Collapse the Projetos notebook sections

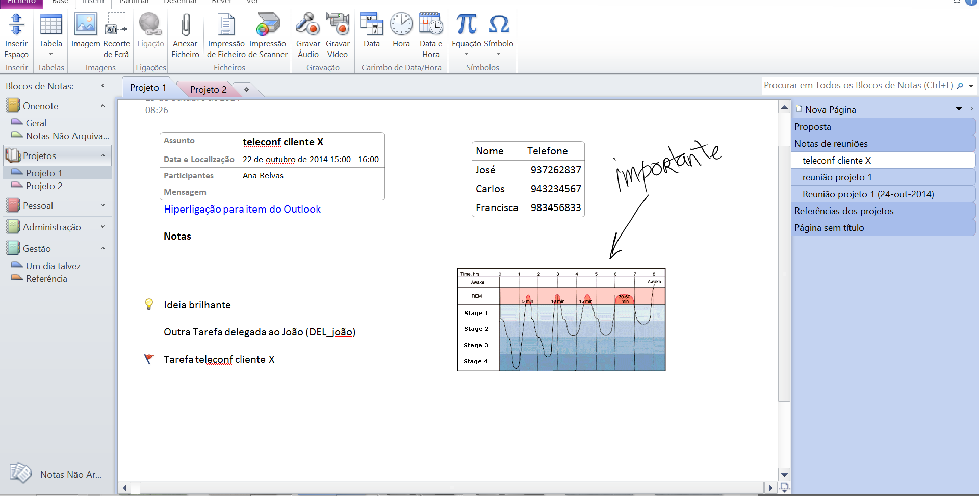102,155
